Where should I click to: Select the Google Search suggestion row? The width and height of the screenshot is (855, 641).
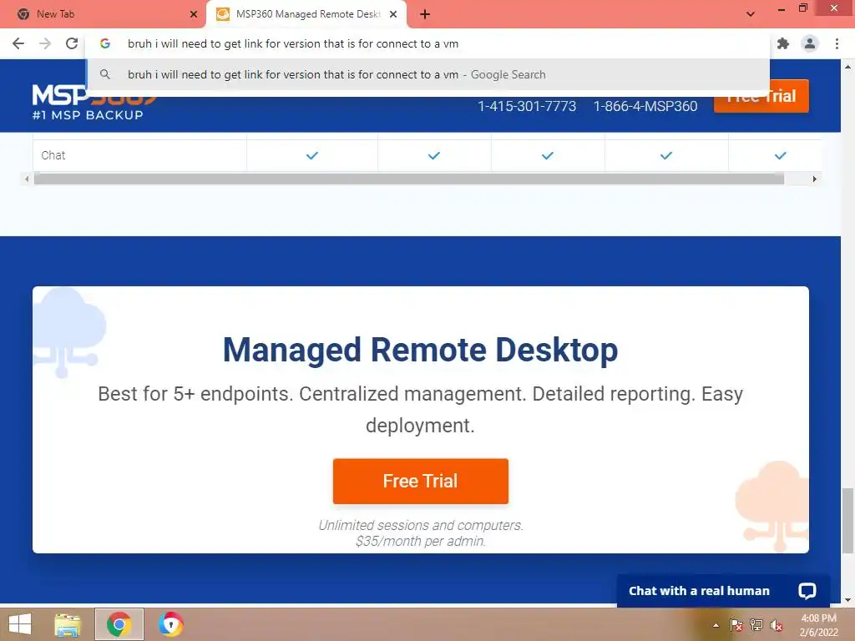(x=428, y=74)
